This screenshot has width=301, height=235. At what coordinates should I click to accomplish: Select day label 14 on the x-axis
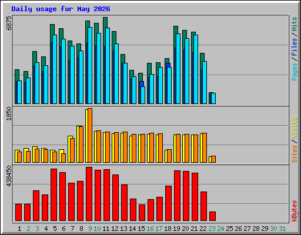(x=132, y=229)
